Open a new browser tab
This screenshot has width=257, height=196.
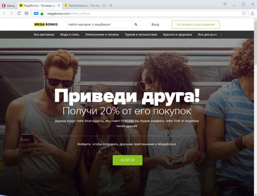click(111, 5)
